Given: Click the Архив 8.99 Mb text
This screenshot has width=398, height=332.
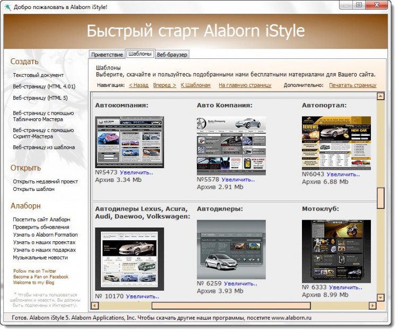Looking at the screenshot, I should (325, 295).
